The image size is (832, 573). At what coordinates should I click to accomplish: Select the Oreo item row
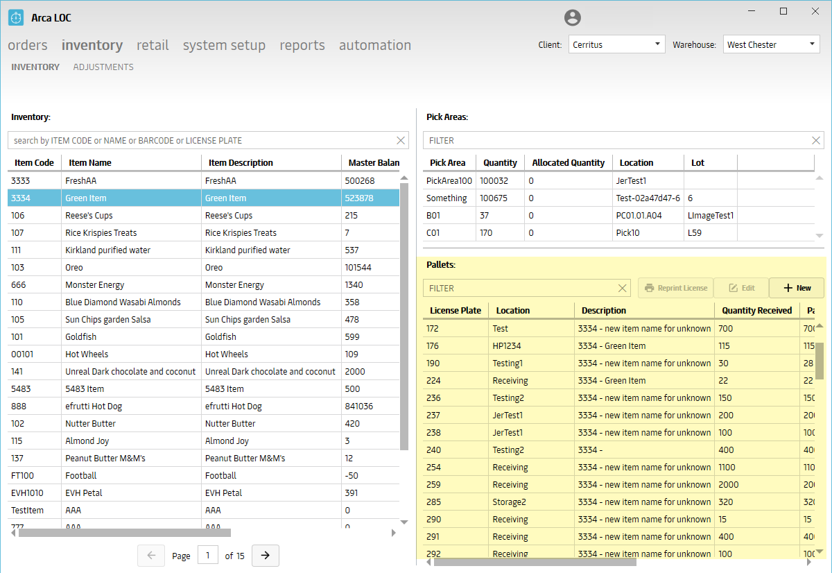204,267
